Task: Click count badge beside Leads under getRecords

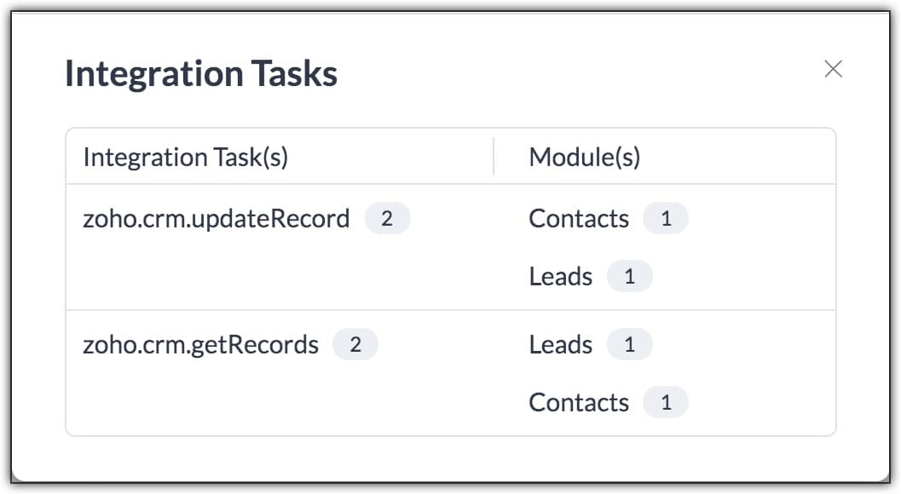Action: 629,345
